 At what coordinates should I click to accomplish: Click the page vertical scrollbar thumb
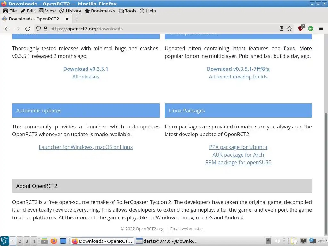click(x=326, y=174)
